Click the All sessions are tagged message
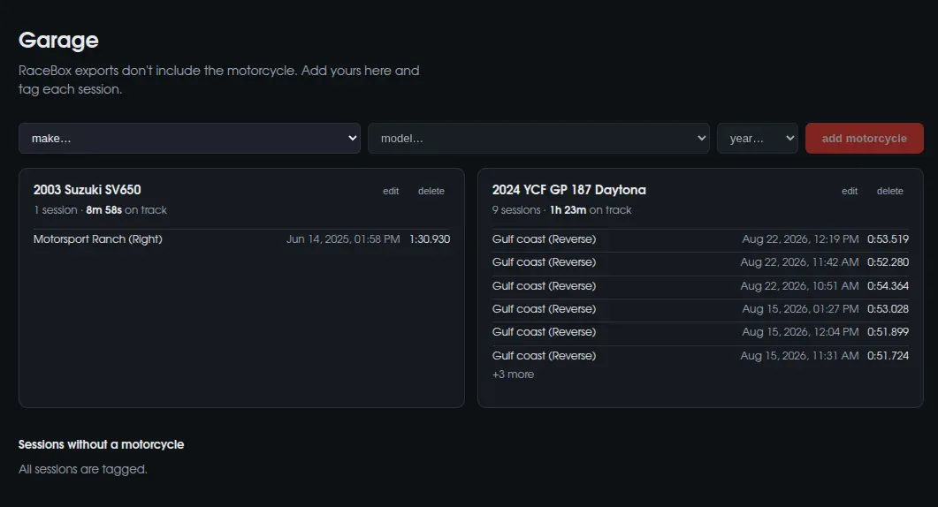 82,469
